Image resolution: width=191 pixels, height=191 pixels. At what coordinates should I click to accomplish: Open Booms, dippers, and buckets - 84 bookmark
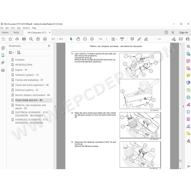[32, 95]
